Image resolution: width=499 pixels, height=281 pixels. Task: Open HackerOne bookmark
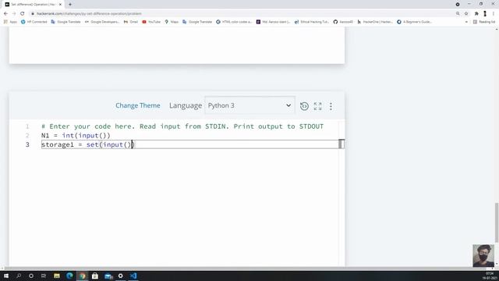pyautogui.click(x=375, y=22)
